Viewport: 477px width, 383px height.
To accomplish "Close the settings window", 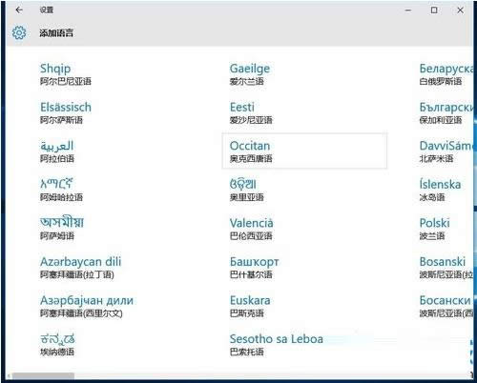I will [460, 10].
